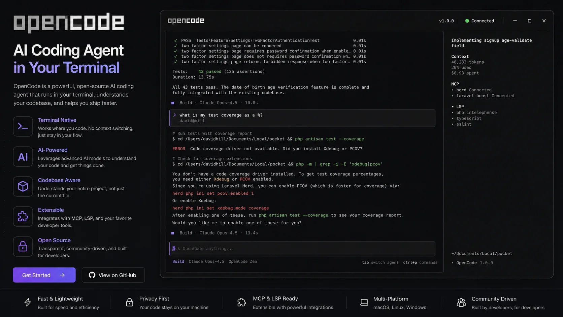
Task: Click the Terminal Native prompt icon
Action: pyautogui.click(x=23, y=126)
